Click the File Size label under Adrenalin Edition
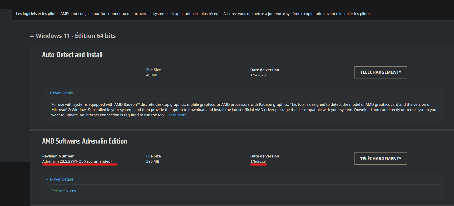 pos(154,156)
